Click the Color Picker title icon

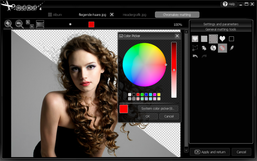coord(121,36)
